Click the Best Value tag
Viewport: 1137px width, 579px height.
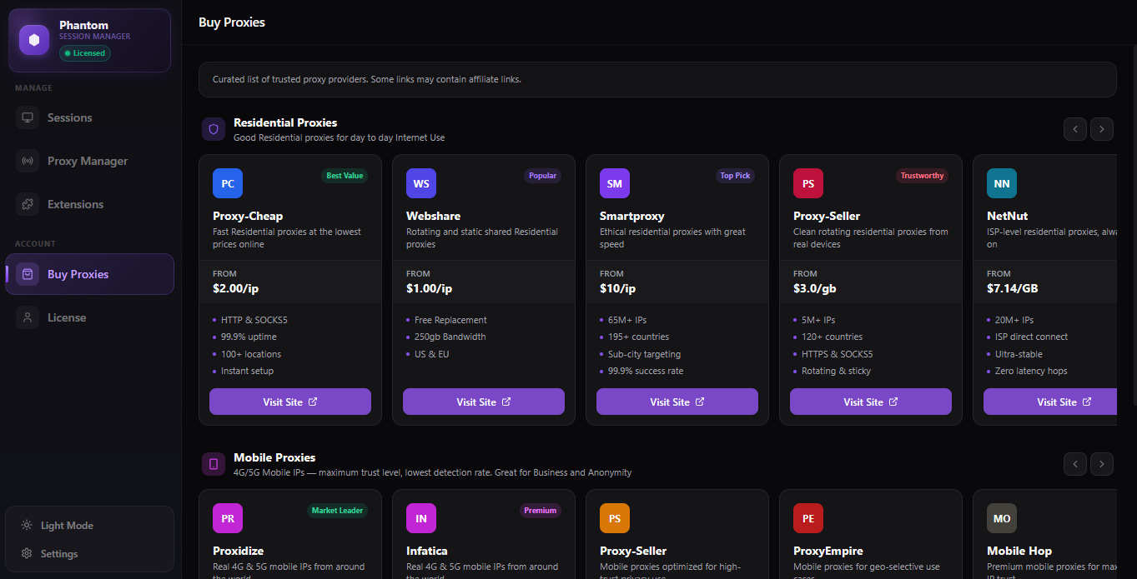tap(345, 176)
